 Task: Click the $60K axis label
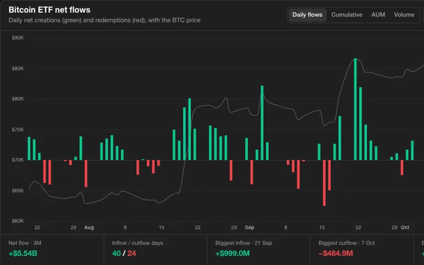[18, 221]
